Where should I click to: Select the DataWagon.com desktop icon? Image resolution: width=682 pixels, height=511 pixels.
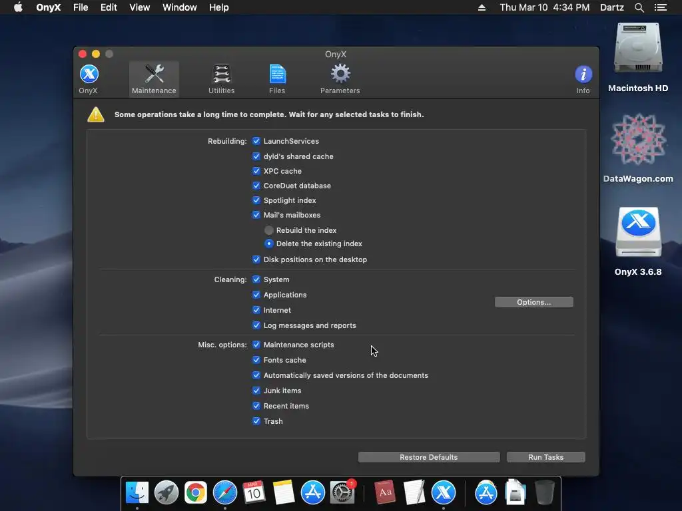638,148
